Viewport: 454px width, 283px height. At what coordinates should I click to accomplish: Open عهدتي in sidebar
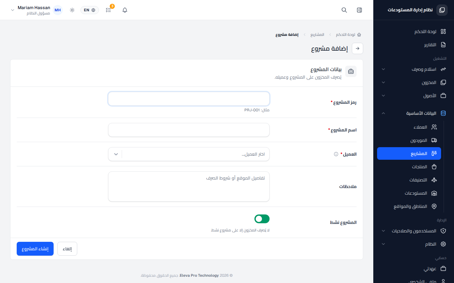tap(414, 269)
